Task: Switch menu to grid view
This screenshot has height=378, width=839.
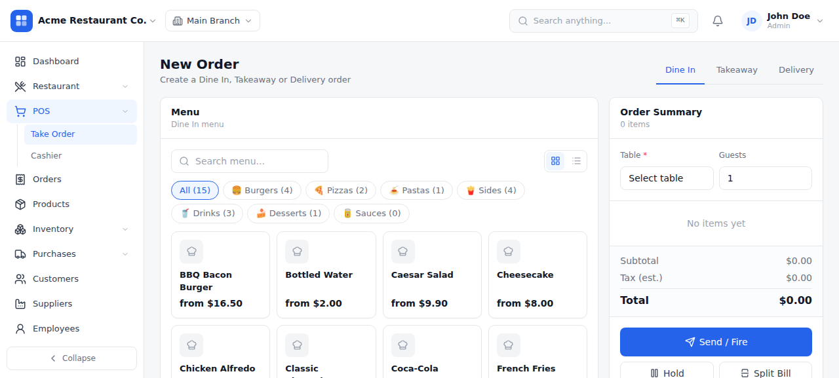Action: pyautogui.click(x=556, y=161)
